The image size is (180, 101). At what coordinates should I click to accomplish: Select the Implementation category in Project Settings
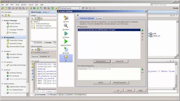66,43
